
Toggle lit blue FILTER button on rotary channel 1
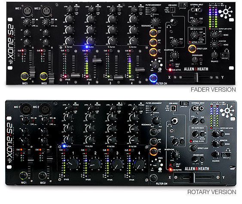[x=64, y=146]
